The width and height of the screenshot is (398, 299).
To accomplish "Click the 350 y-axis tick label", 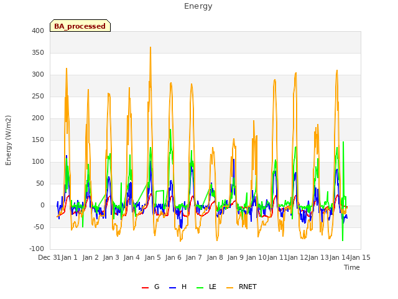I will (x=38, y=52).
